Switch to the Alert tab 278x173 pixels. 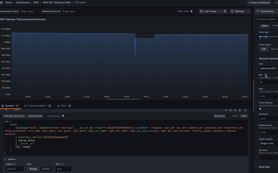click(x=64, y=106)
